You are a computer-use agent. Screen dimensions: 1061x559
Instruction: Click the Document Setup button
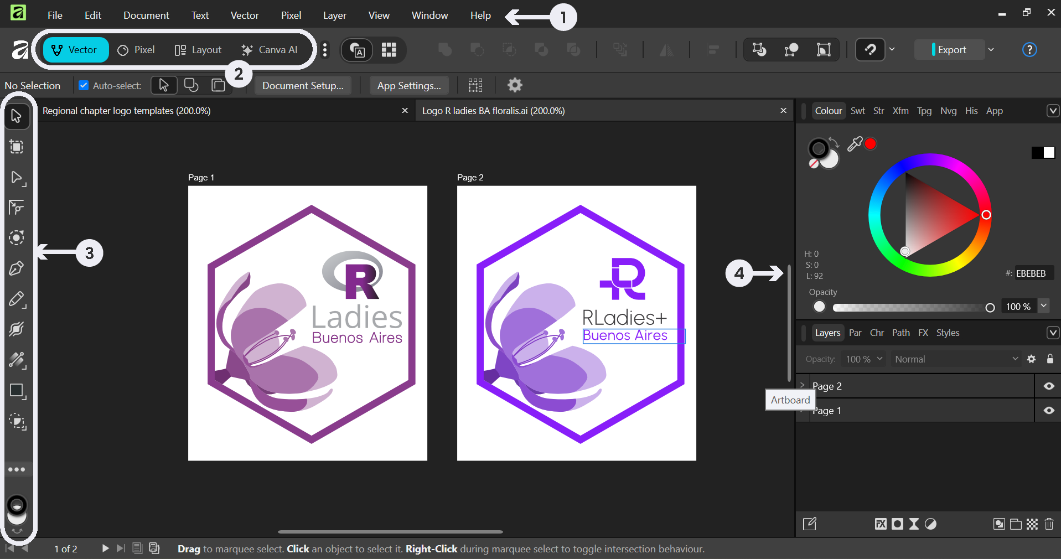point(303,85)
